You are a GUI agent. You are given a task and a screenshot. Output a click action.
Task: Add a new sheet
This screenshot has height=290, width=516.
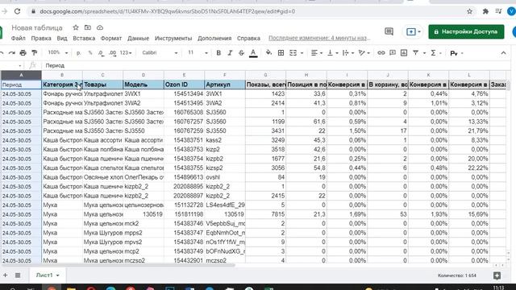click(6, 275)
